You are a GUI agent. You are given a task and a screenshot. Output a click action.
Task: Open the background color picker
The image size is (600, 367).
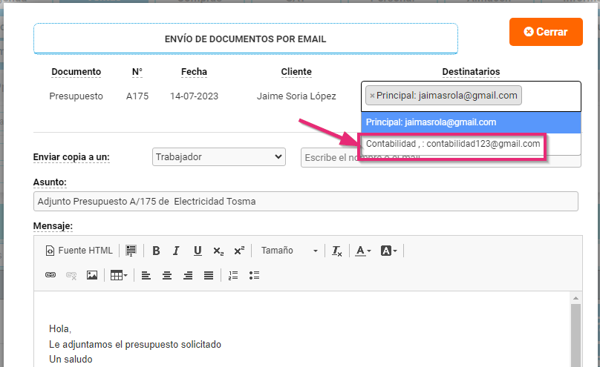click(388, 251)
